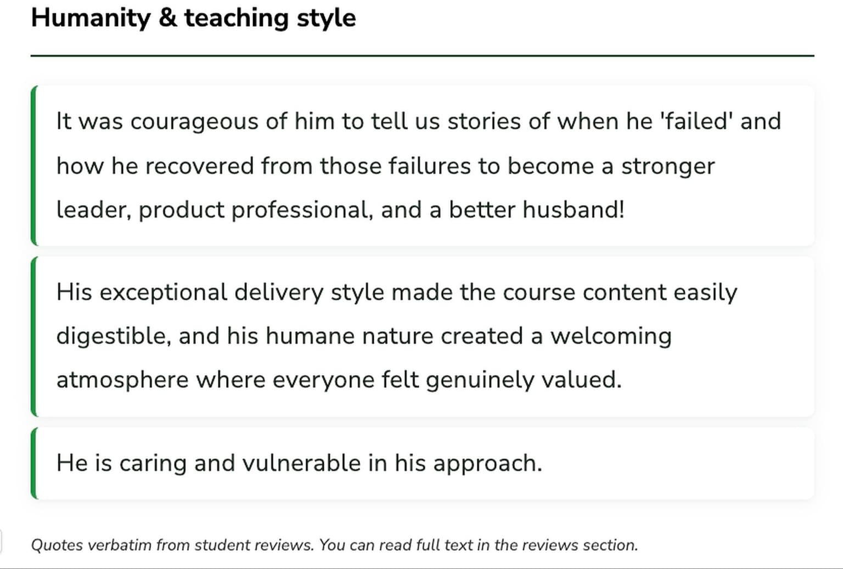843x569 pixels.
Task: Click the divider line below the heading
Action: coord(421,55)
